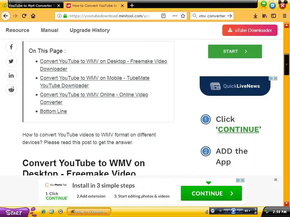Click the AdChoices icon on QuickLiveNews ad
The image size is (290, 217).
[271, 79]
